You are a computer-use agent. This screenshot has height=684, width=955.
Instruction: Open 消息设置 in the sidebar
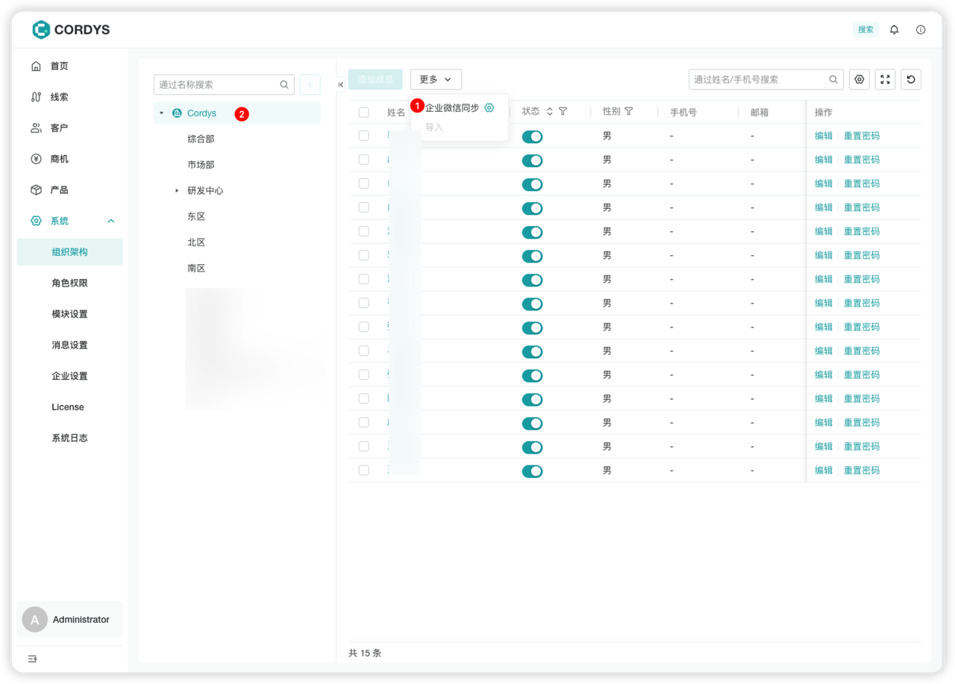(x=69, y=345)
